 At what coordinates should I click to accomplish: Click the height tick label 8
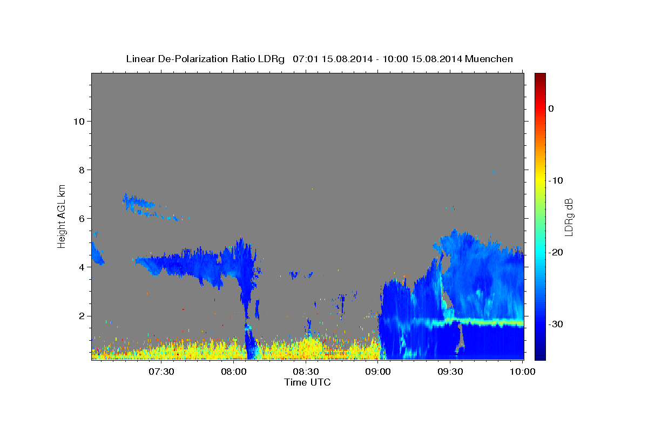coord(82,170)
